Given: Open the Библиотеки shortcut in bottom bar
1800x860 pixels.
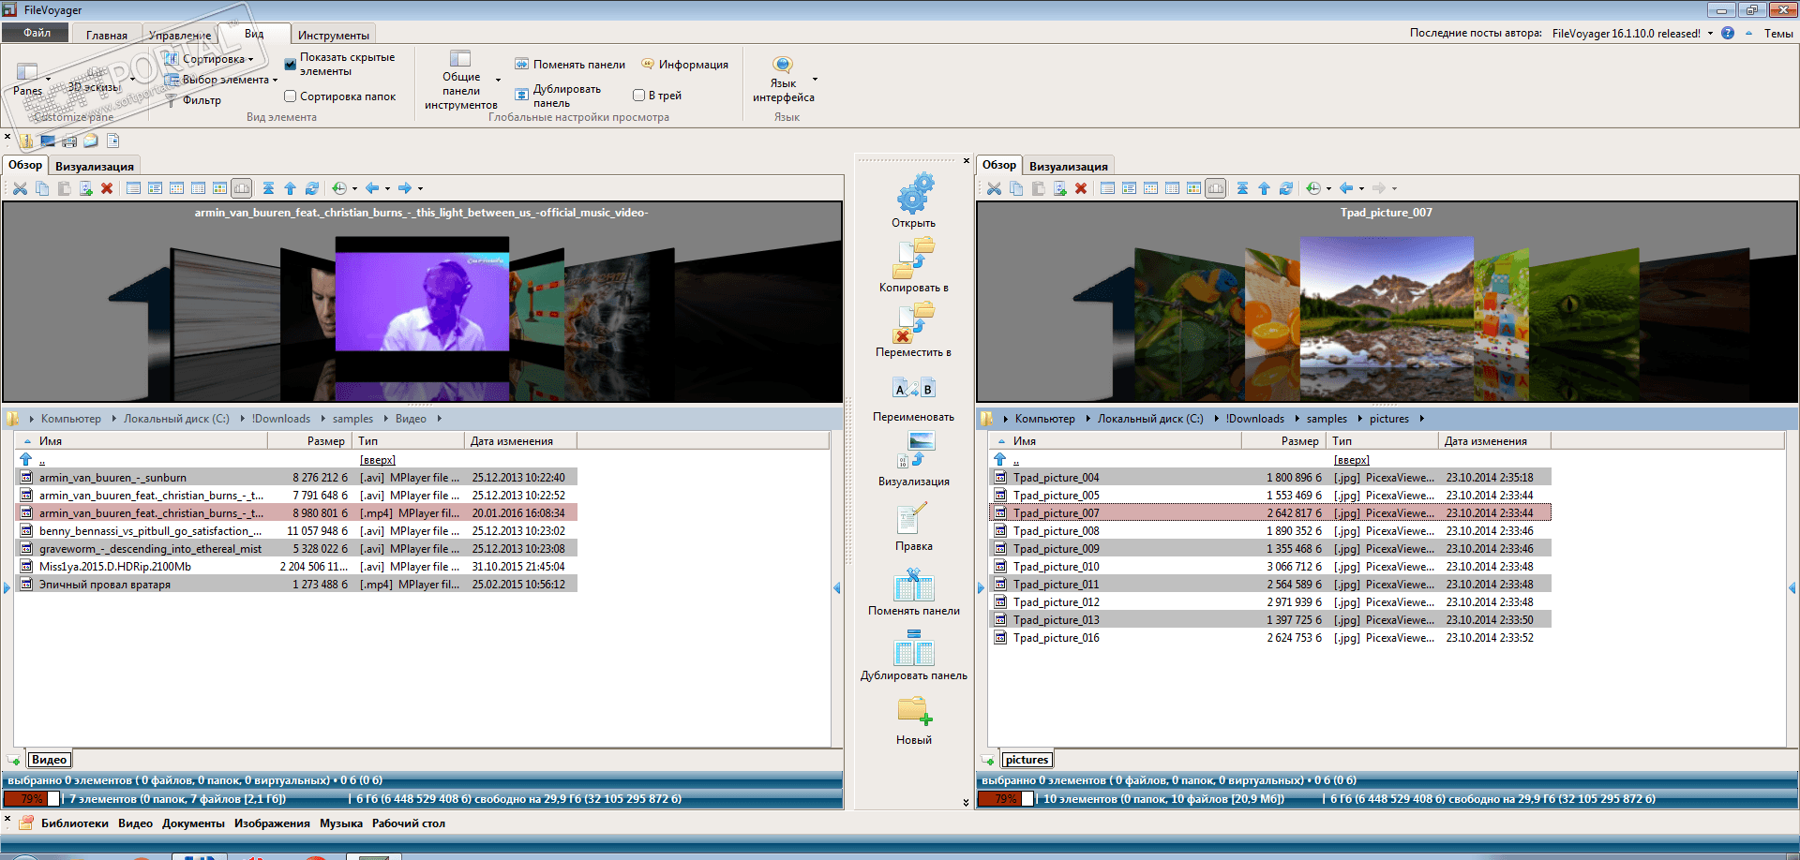Looking at the screenshot, I should 75,823.
